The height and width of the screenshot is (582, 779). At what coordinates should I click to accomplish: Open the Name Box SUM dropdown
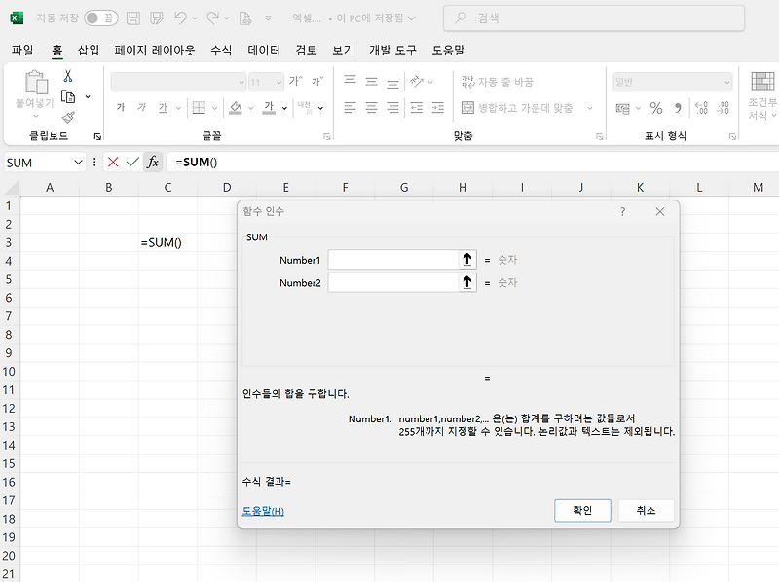[78, 163]
